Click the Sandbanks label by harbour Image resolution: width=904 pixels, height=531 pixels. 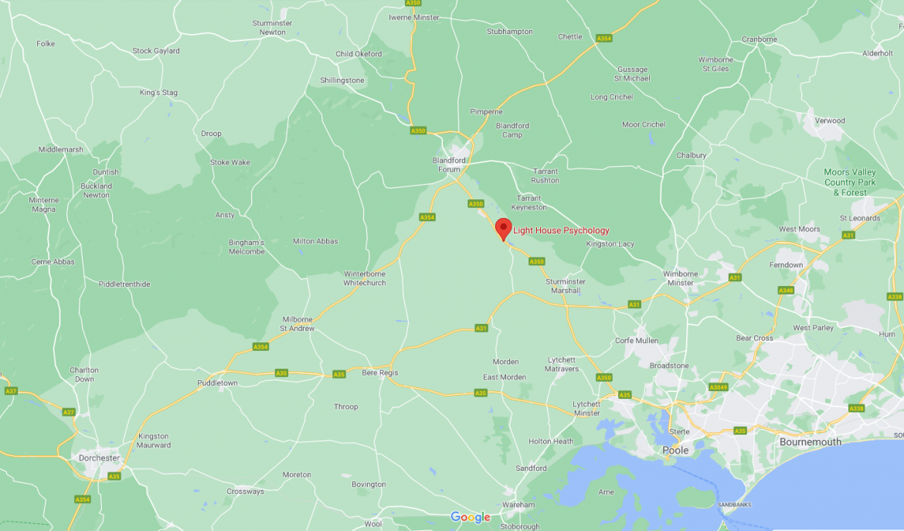point(734,505)
